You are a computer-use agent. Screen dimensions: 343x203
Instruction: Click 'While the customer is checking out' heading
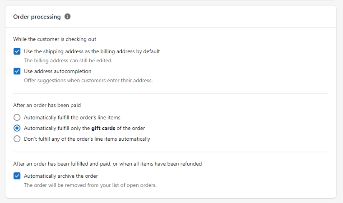point(55,39)
